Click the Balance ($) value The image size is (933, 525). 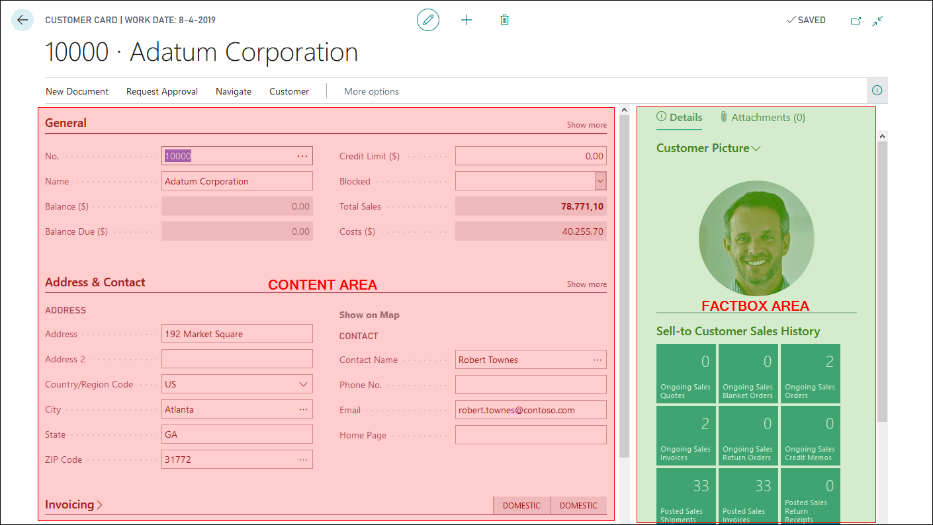(x=237, y=206)
